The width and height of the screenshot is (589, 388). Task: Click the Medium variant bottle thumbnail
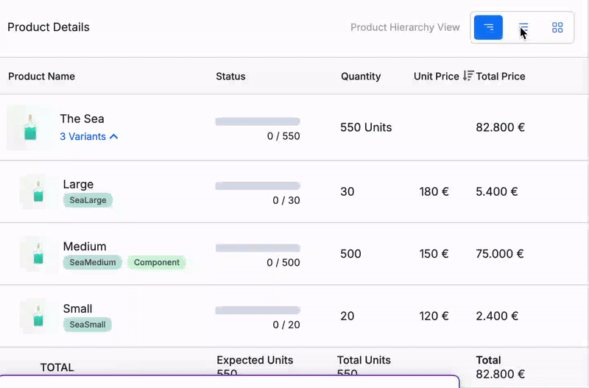pyautogui.click(x=39, y=254)
